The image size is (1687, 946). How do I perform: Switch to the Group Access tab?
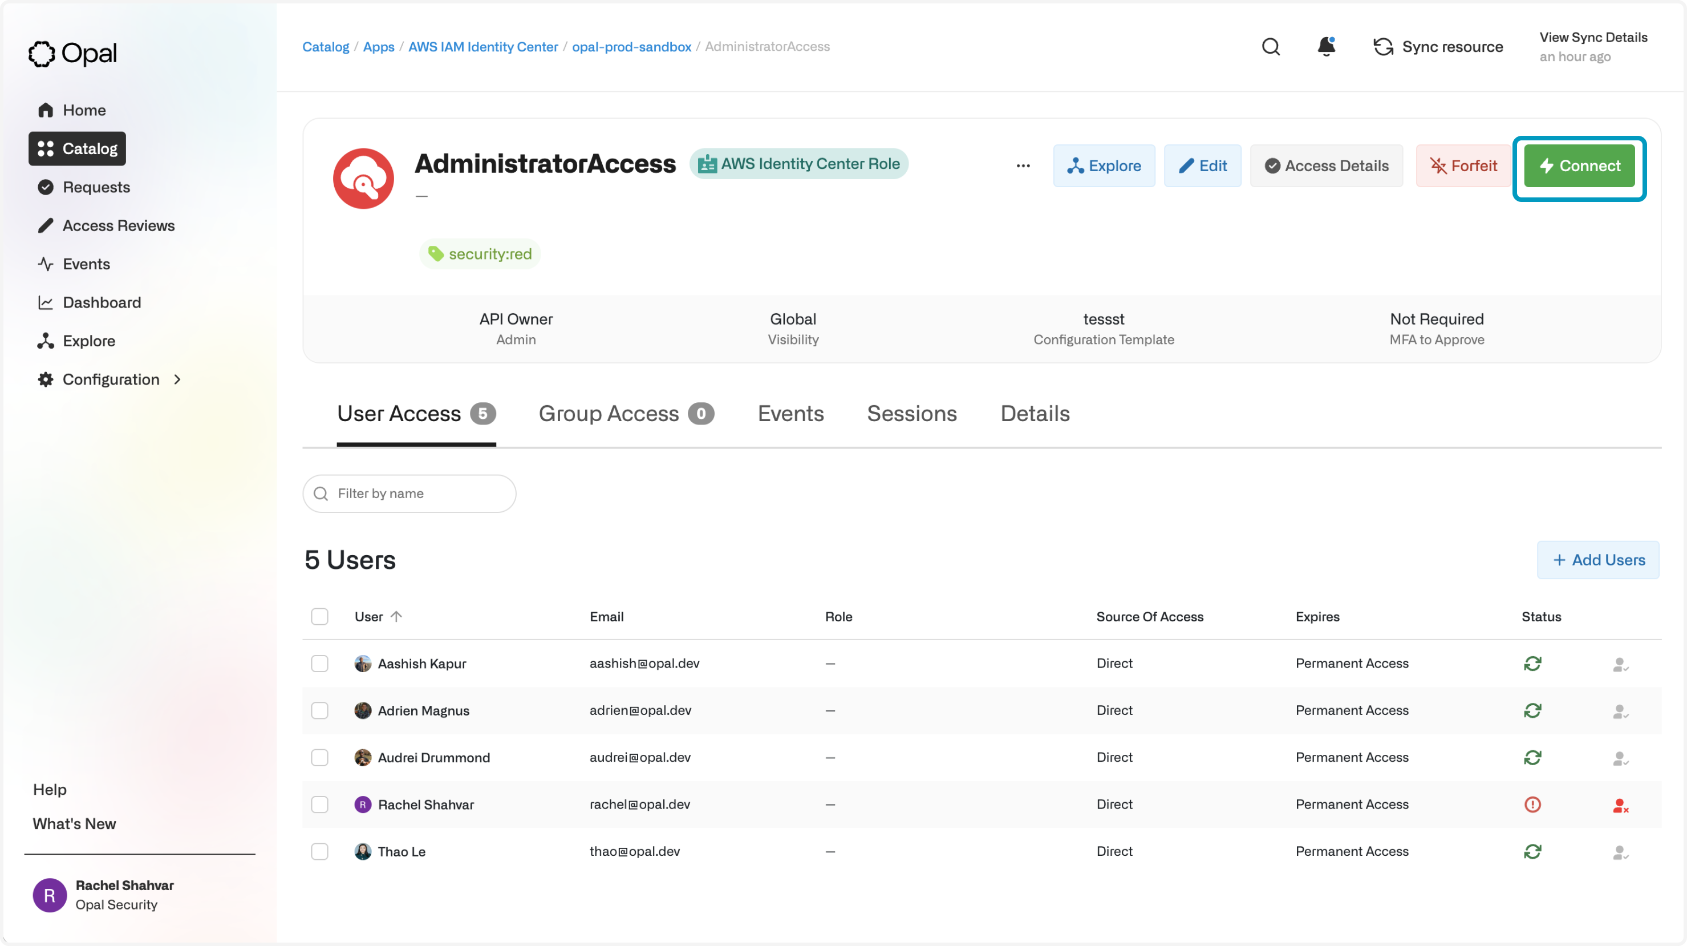point(626,414)
